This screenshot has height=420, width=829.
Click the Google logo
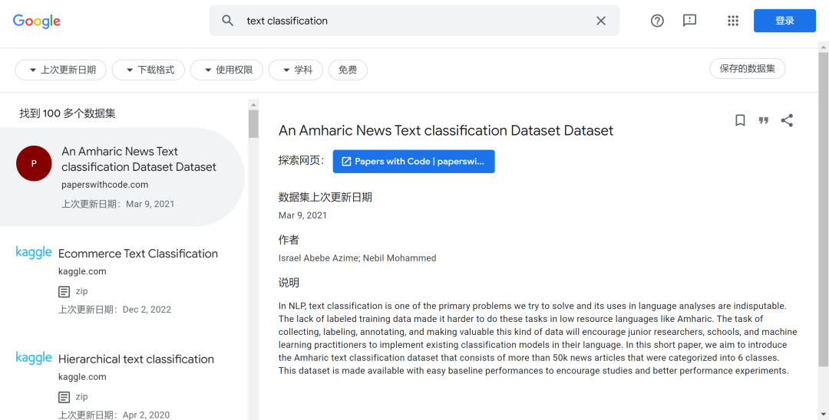coord(37,21)
